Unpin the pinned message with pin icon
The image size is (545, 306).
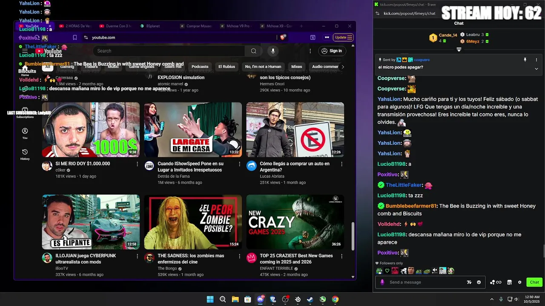[x=525, y=60]
